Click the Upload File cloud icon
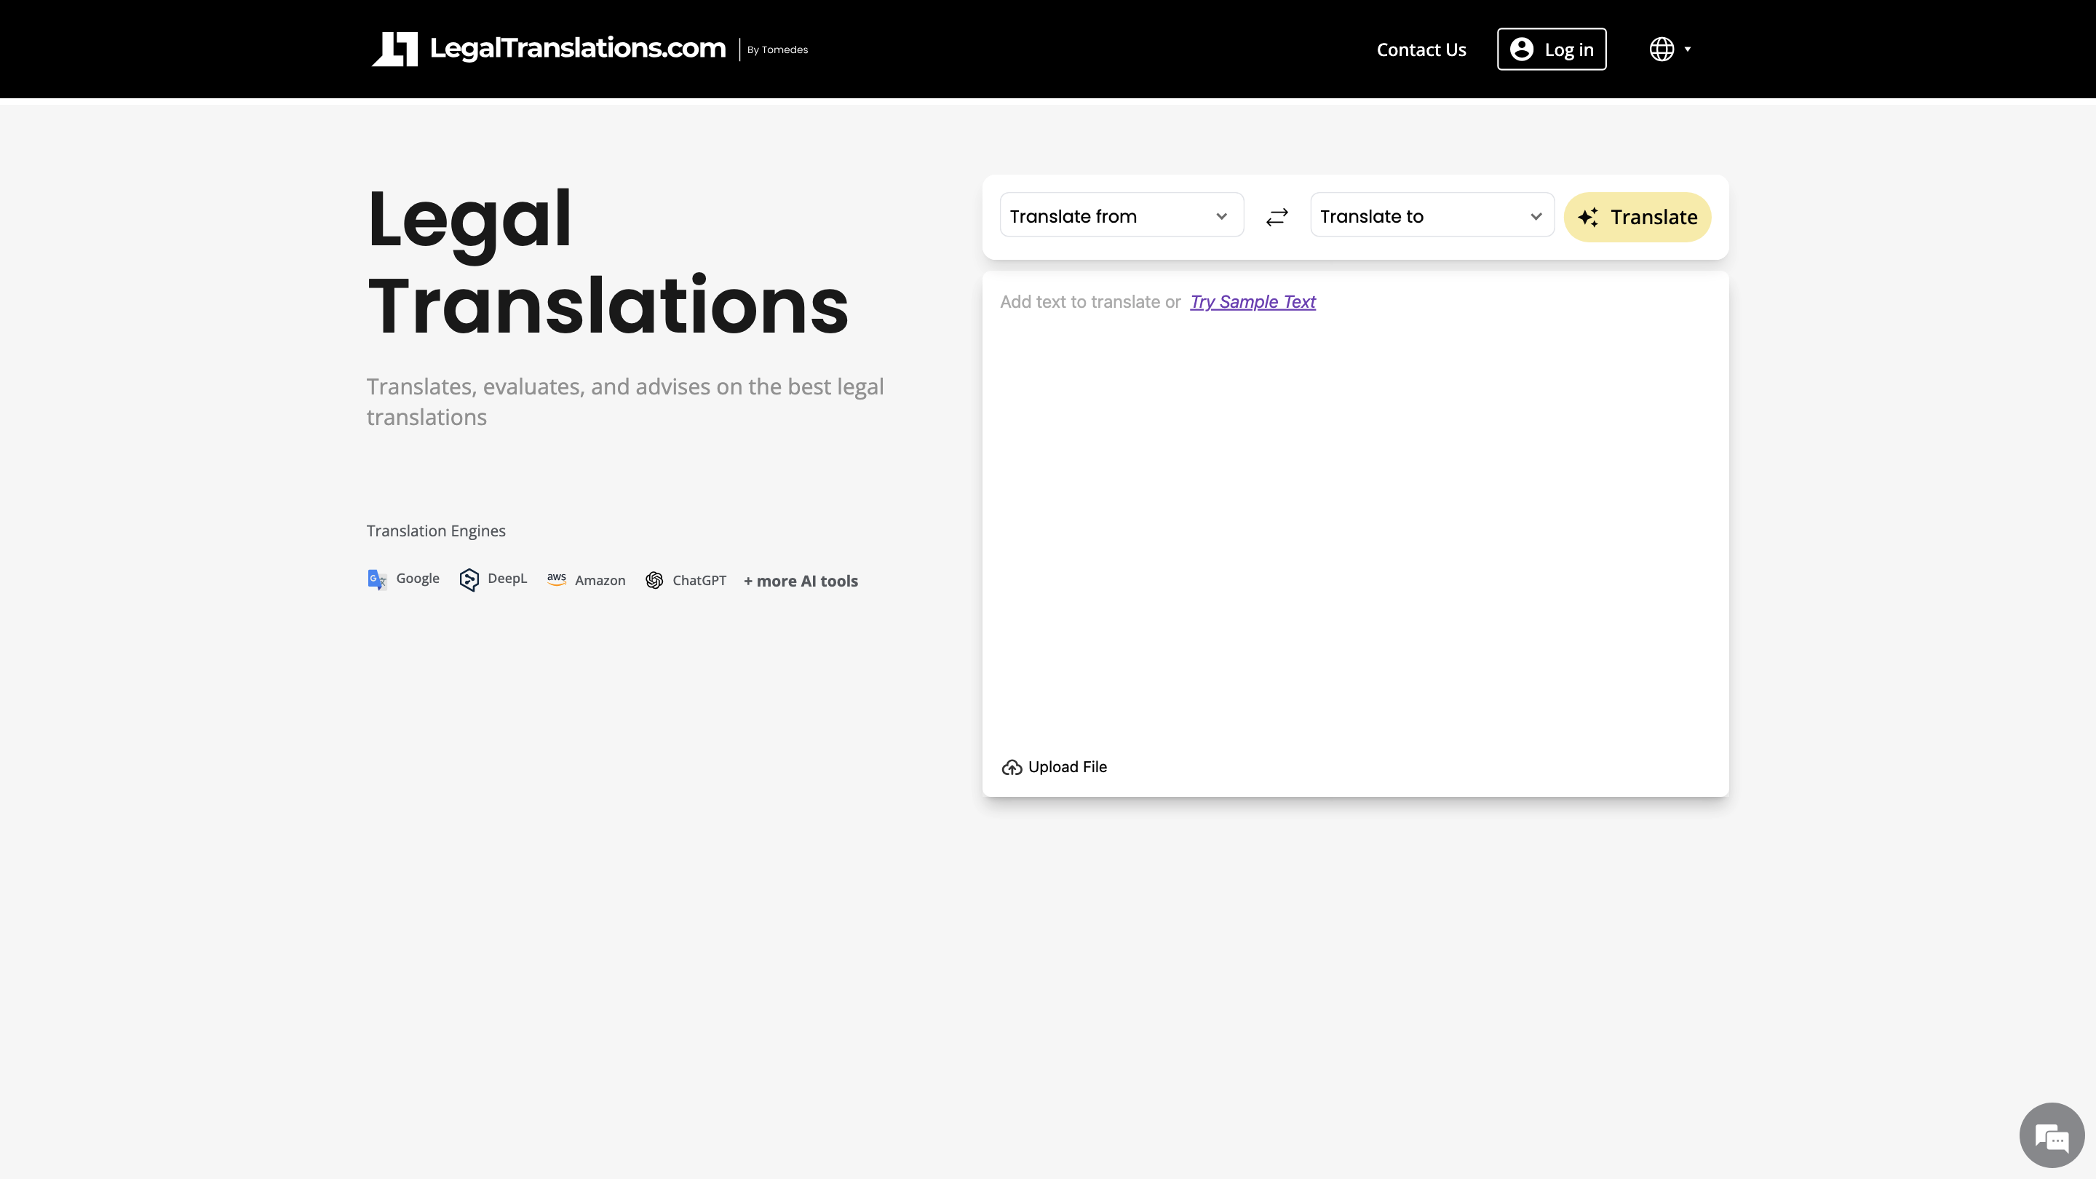The image size is (2096, 1179). click(x=1012, y=766)
